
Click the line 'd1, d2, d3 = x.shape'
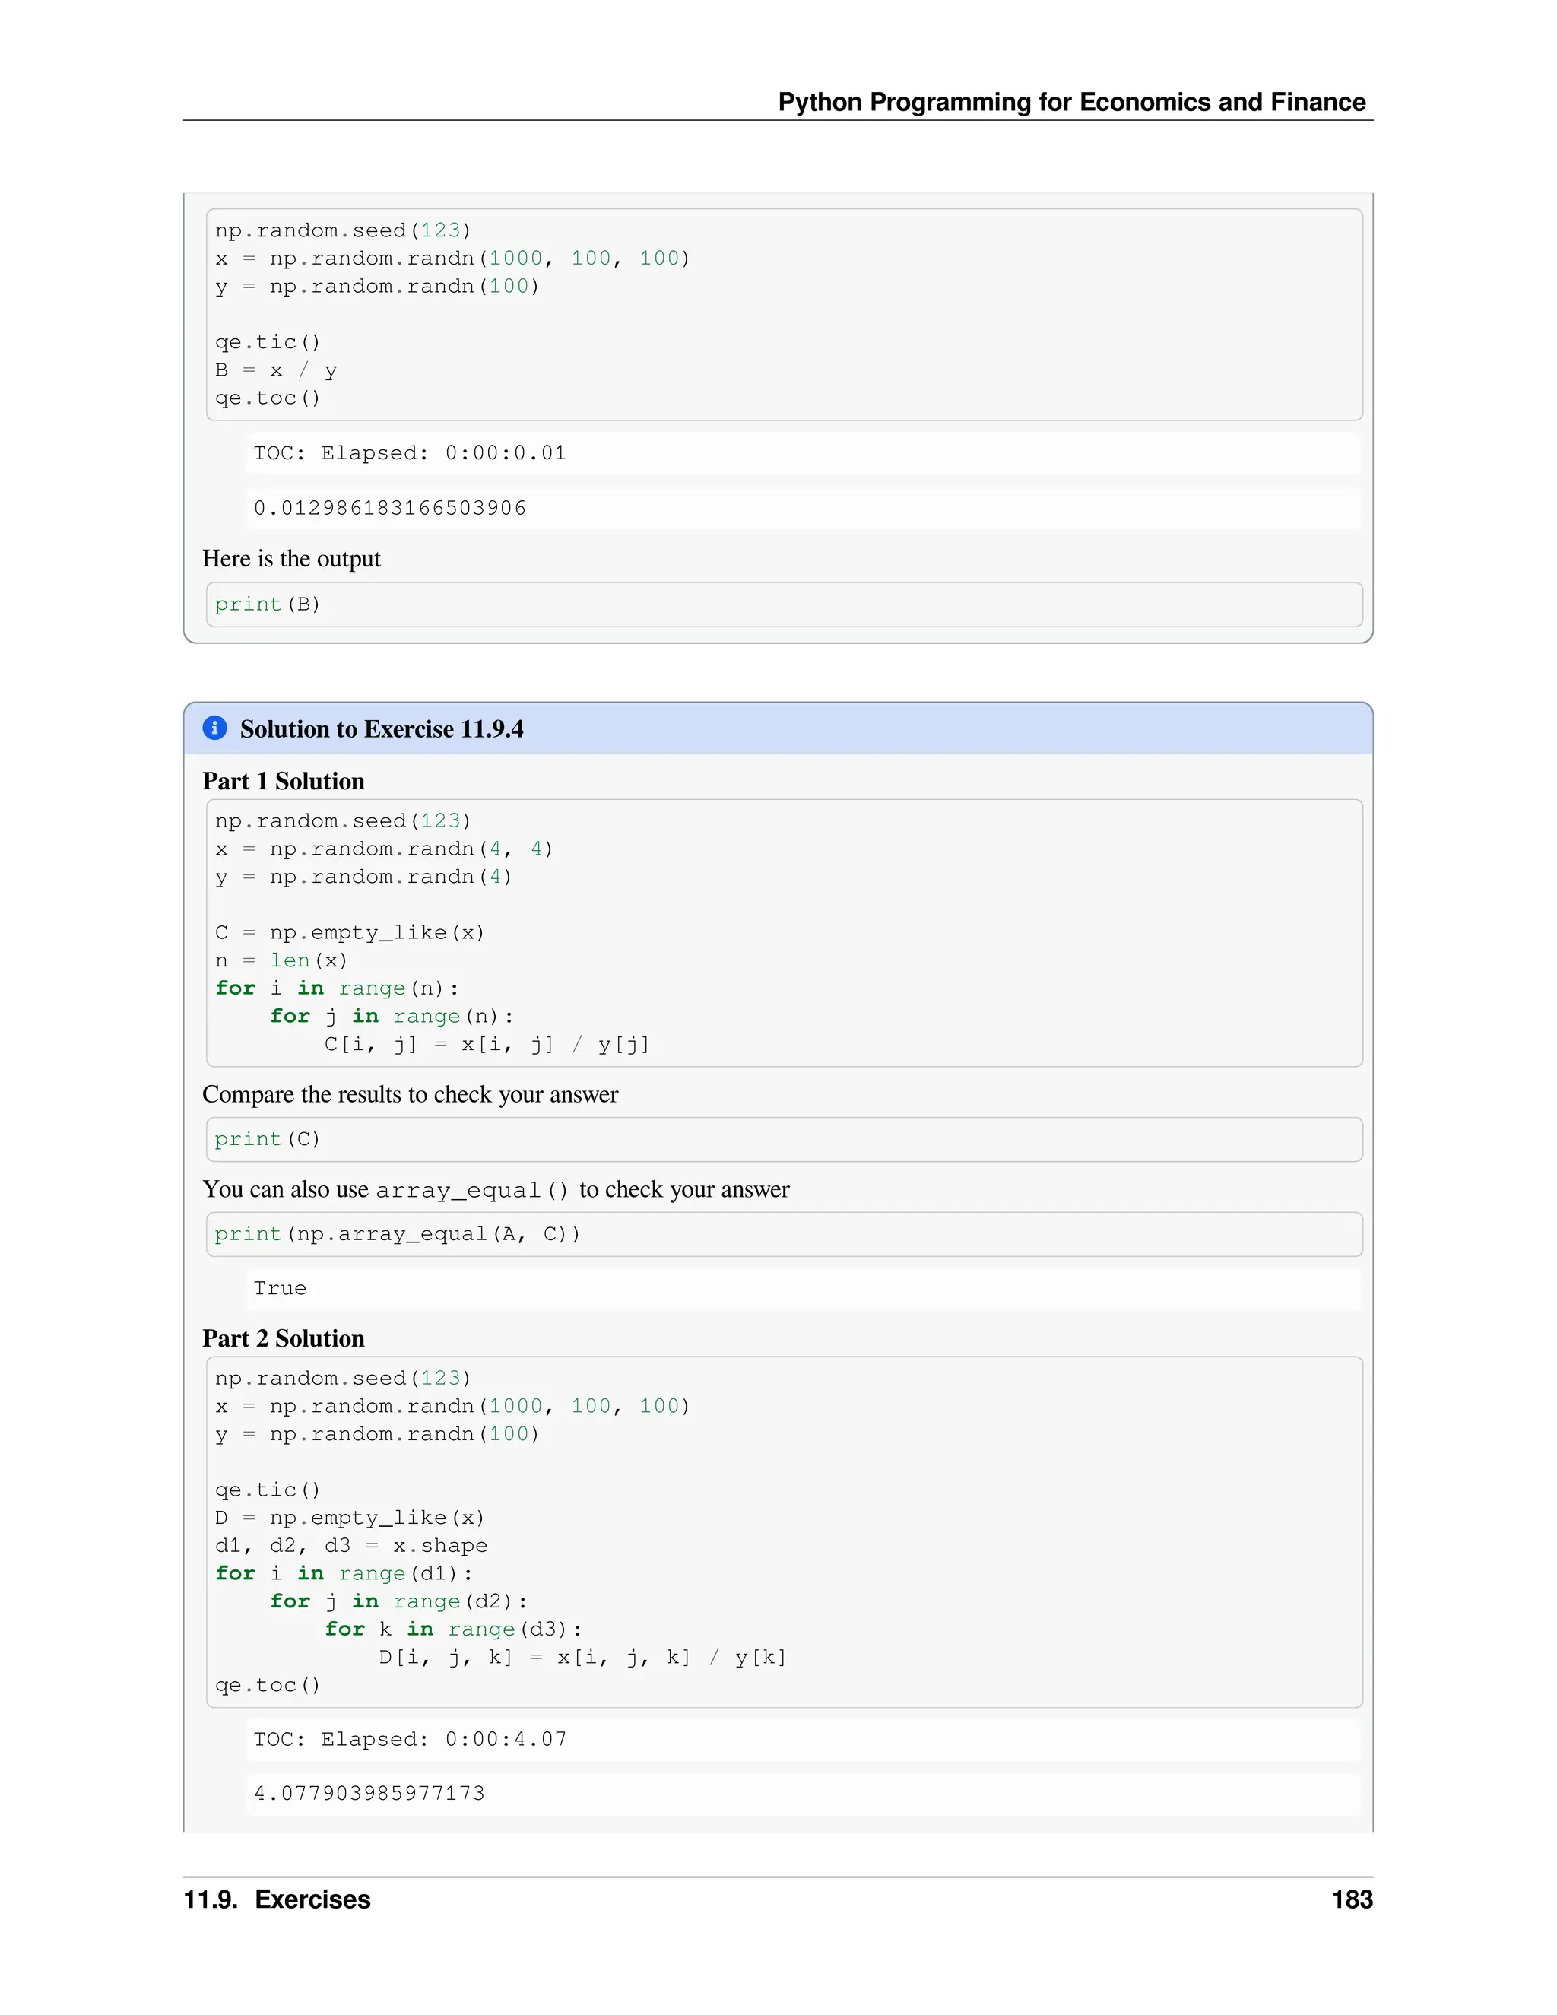pyautogui.click(x=351, y=1545)
